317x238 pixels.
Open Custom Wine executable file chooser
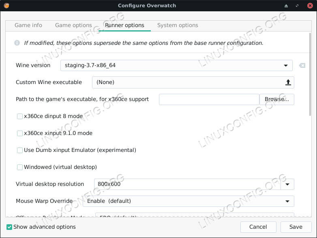point(193,82)
